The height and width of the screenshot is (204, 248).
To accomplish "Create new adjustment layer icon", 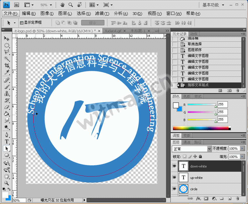I will click(214, 198).
